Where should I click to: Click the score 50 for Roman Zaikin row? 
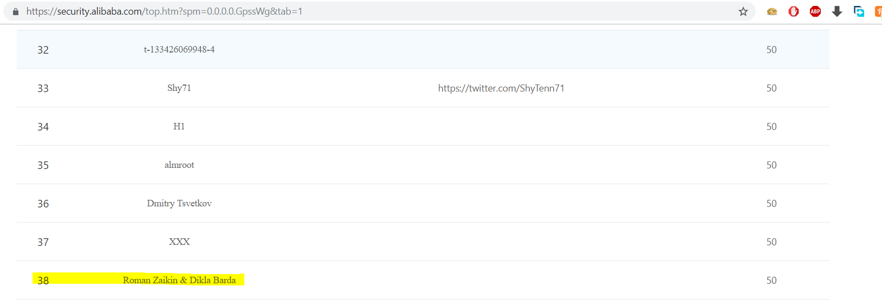(x=771, y=281)
